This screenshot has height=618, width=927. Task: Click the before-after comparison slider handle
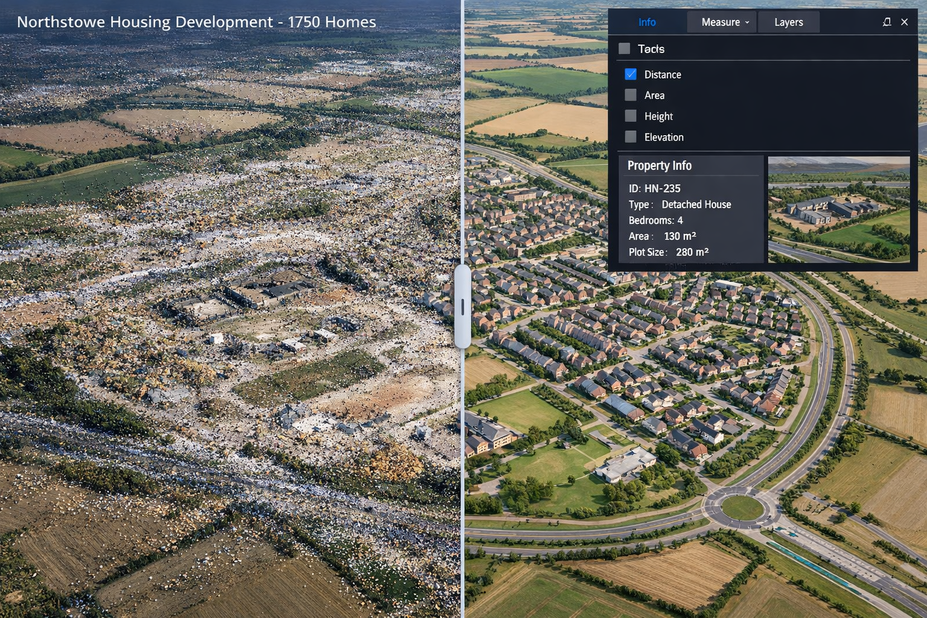tap(463, 305)
